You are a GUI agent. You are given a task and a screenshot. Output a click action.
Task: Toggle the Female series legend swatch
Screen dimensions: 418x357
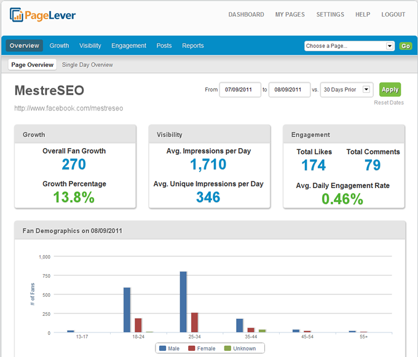(191, 348)
